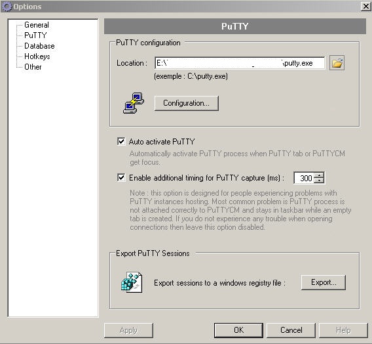Click the PuTTY network computers icon

tap(134, 103)
